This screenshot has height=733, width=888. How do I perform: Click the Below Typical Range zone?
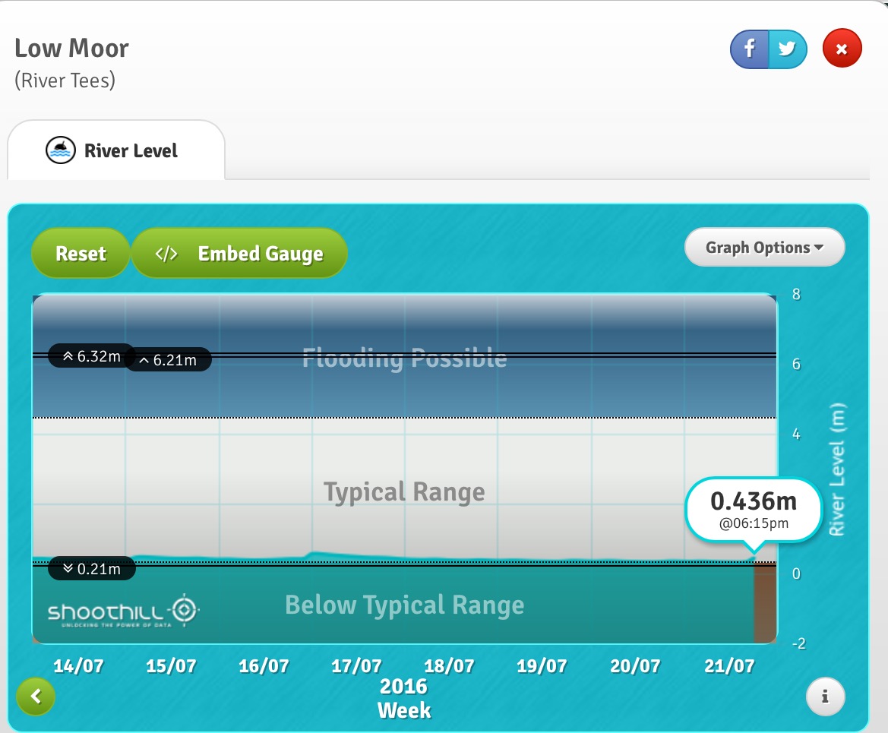coord(404,605)
